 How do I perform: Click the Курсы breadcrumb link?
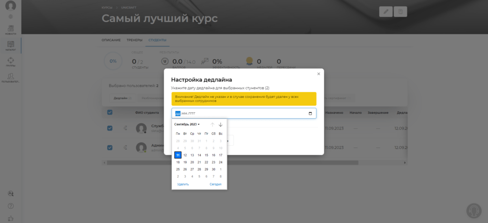point(107,8)
